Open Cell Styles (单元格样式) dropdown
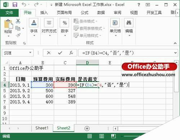Image resolution: width=180 pixels, height=140 pixels. (x=87, y=36)
